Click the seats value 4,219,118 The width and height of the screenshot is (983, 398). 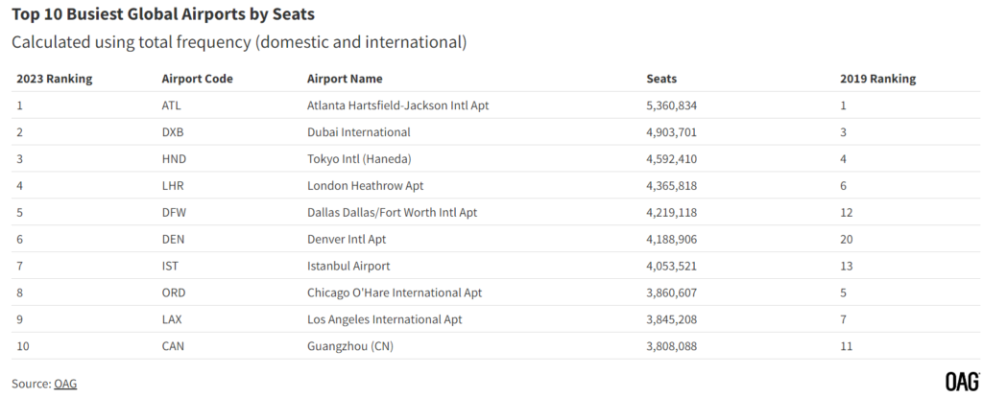point(671,213)
